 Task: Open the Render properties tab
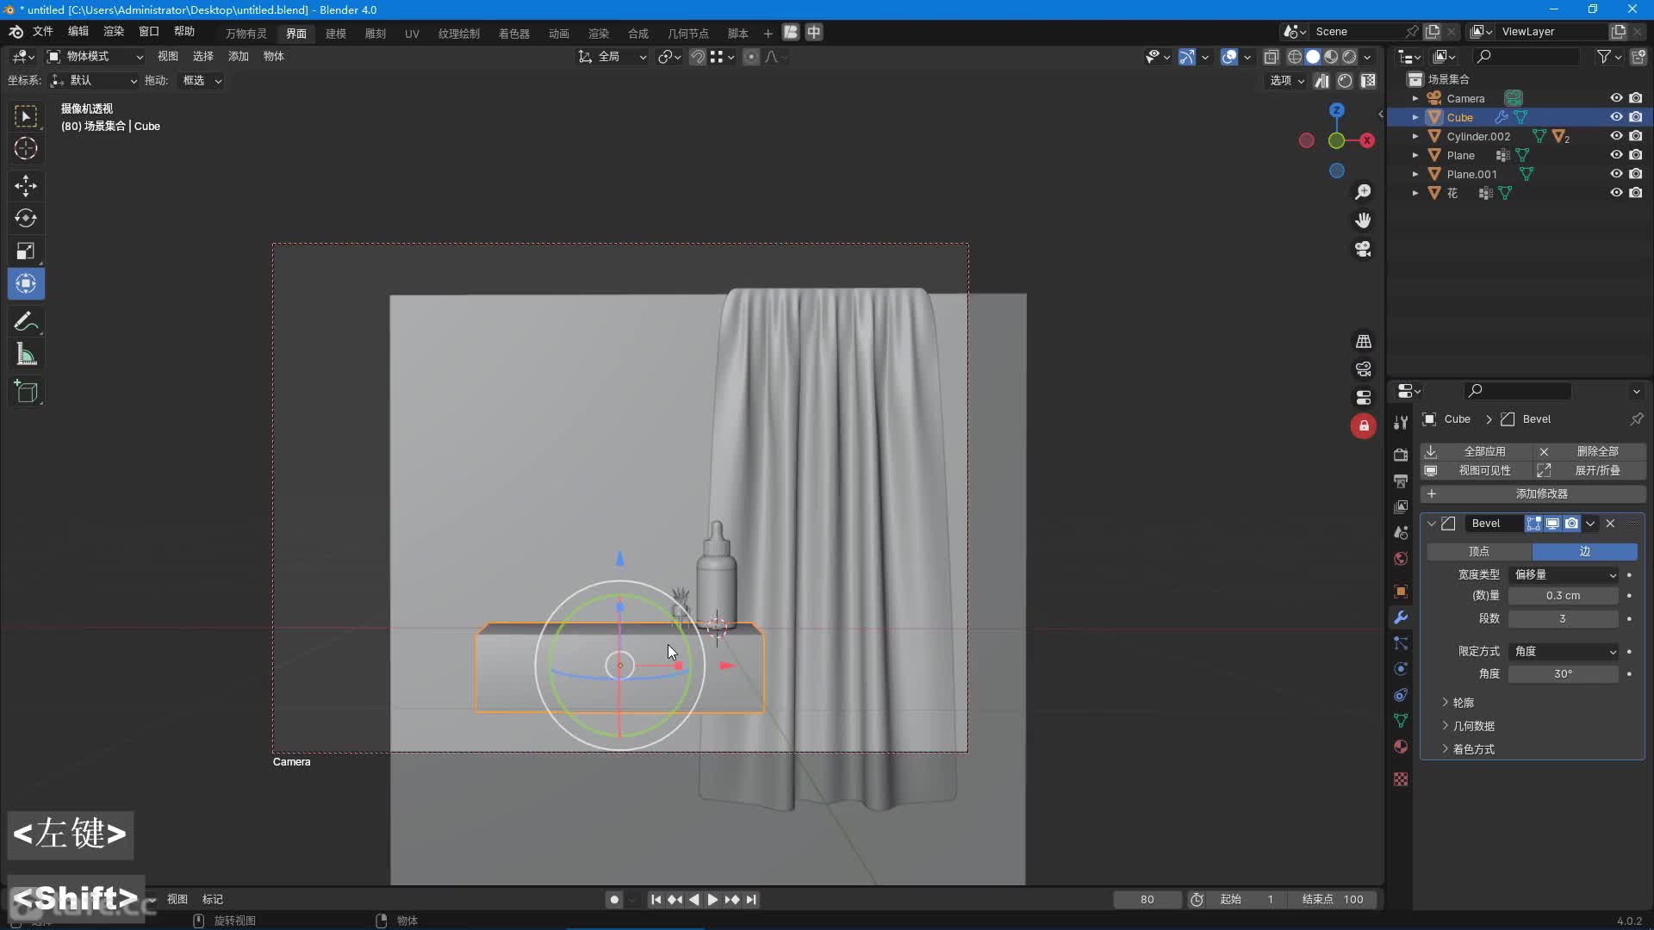point(1401,455)
